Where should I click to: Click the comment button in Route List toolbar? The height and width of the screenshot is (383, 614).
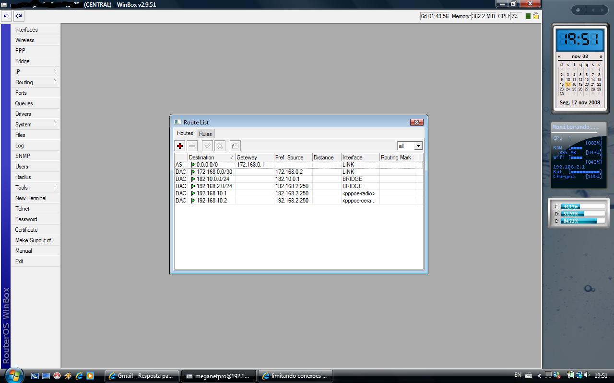(235, 146)
